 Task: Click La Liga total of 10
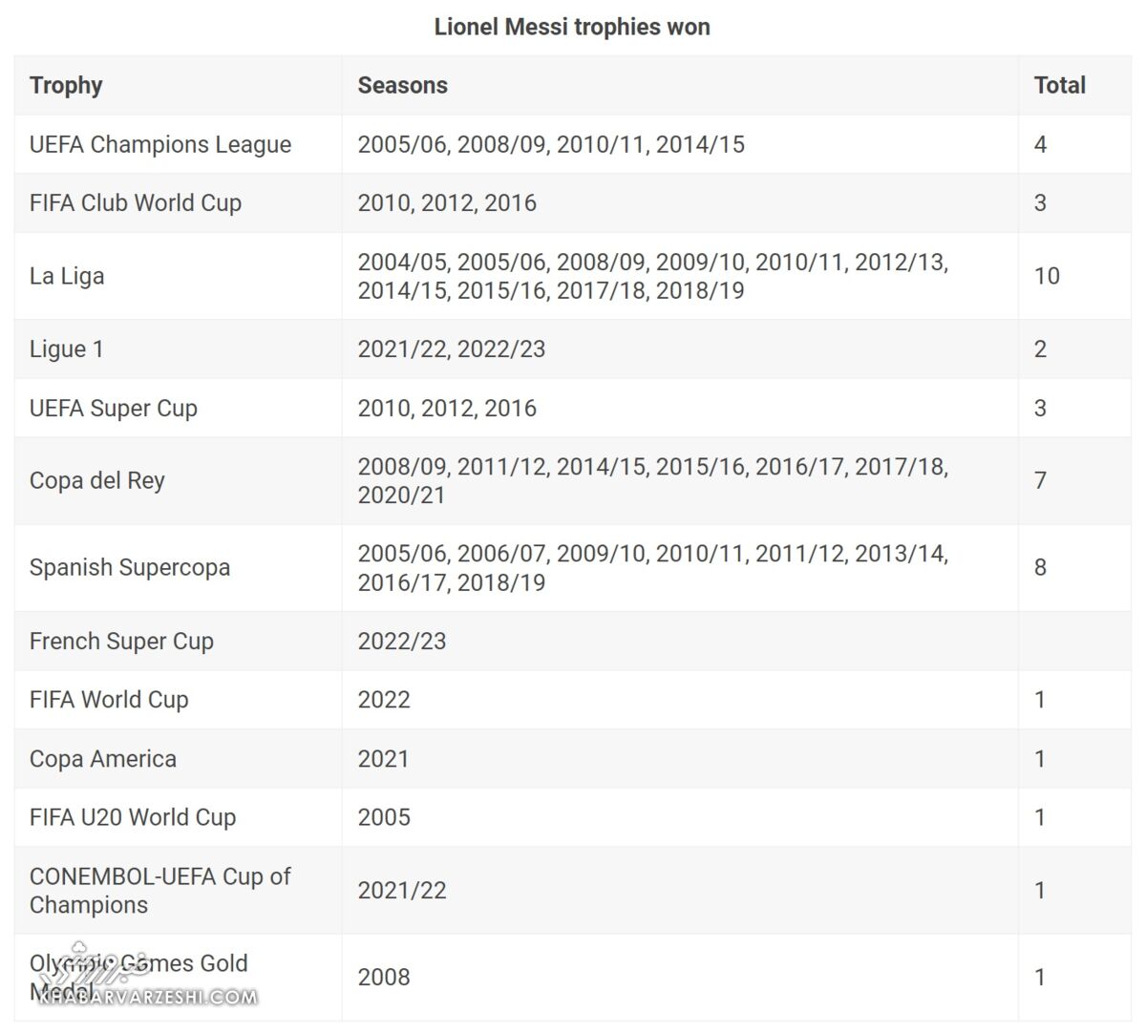[1047, 276]
